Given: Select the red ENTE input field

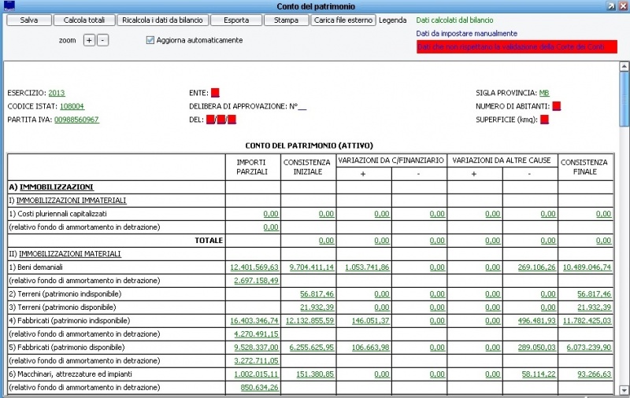Looking at the screenshot, I should tap(215, 93).
